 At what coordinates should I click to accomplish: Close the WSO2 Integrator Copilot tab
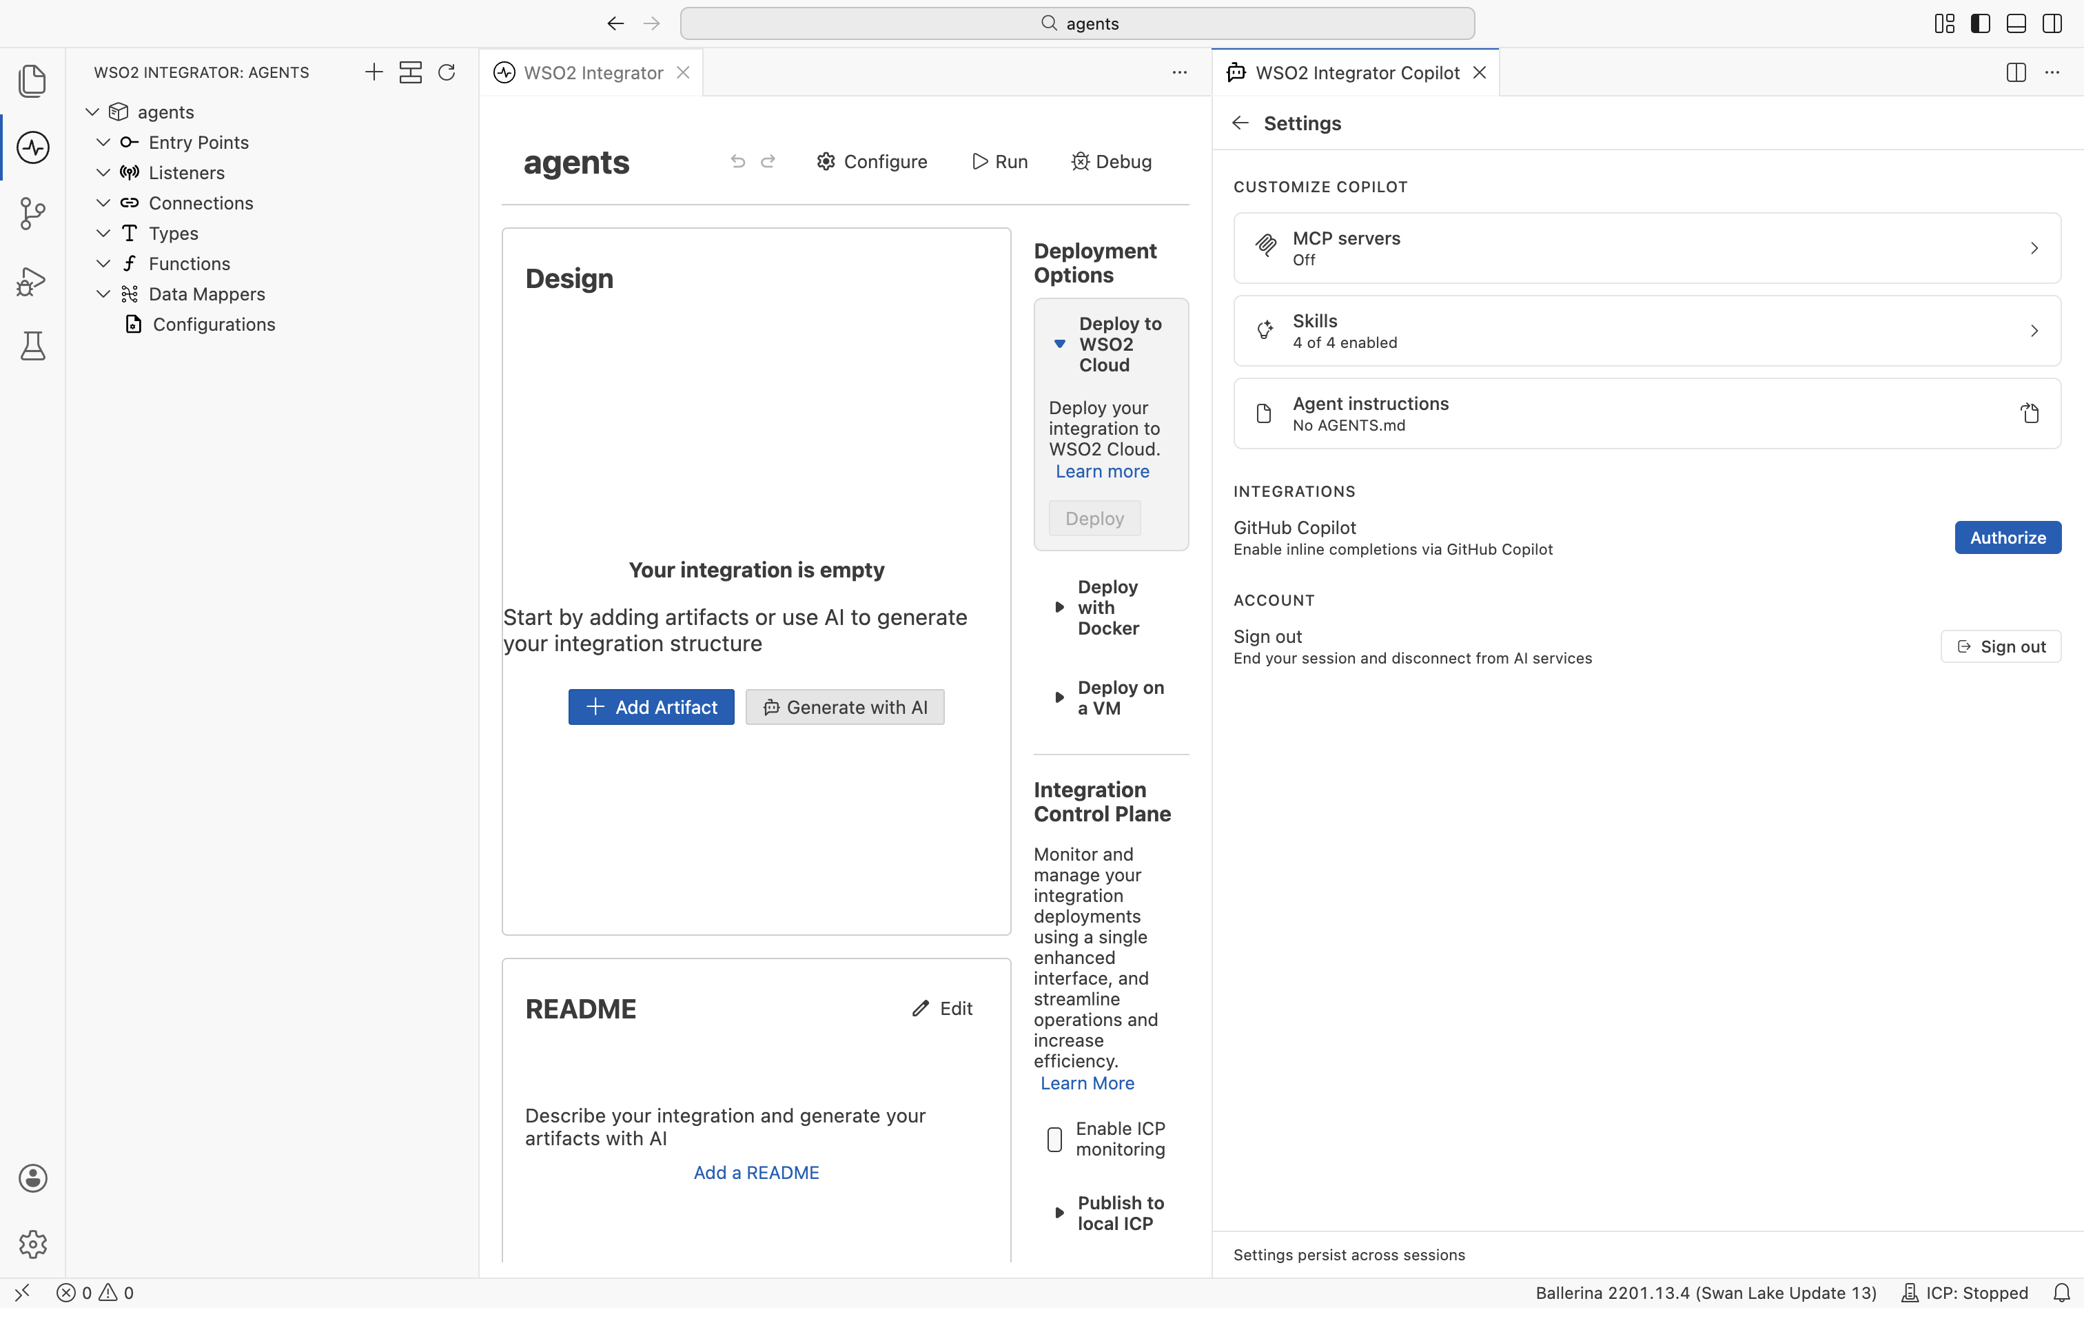point(1480,72)
